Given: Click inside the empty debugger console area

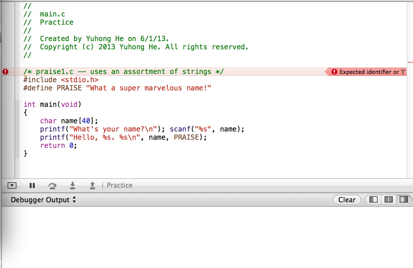Looking at the screenshot, I should [x=205, y=237].
